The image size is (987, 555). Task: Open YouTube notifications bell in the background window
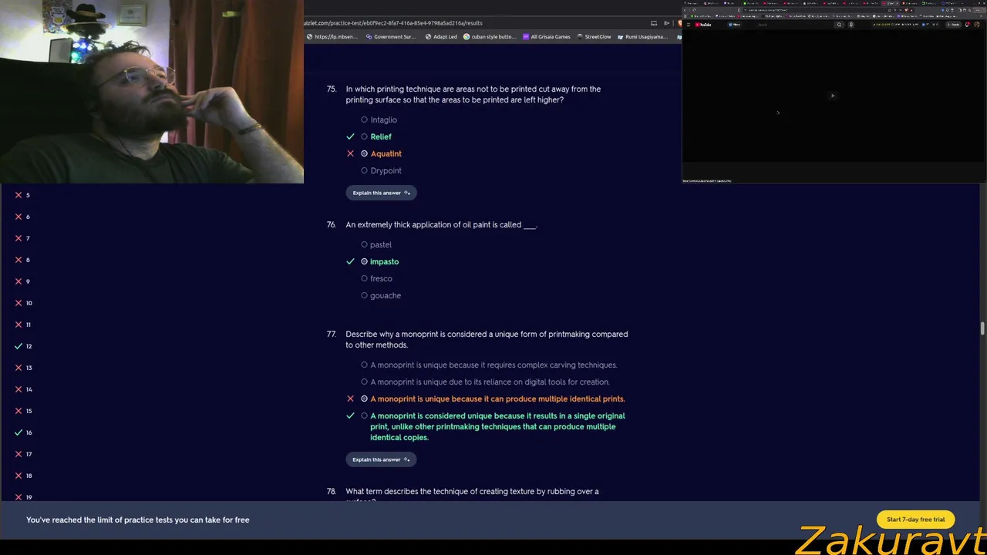[x=968, y=25]
